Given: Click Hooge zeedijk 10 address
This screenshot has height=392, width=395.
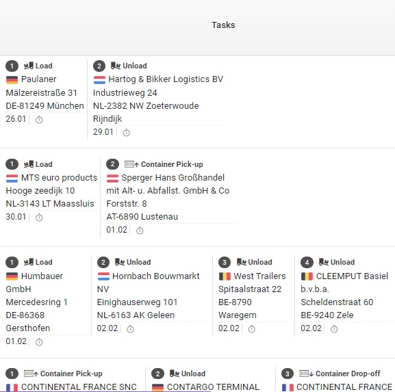Looking at the screenshot, I should (40, 191).
